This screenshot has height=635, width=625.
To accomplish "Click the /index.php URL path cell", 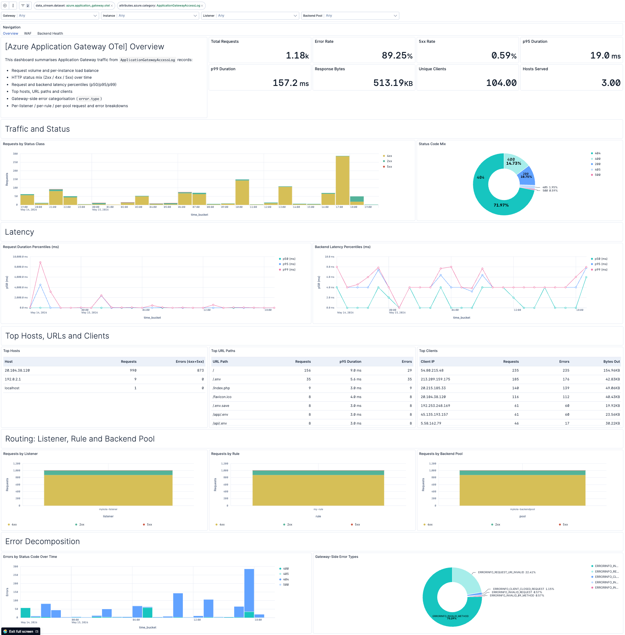I will [x=221, y=388].
